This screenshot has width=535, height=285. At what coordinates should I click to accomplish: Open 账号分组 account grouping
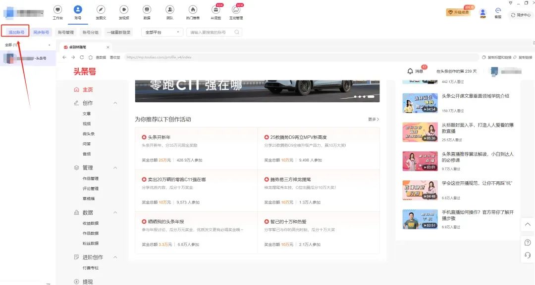pyautogui.click(x=91, y=32)
